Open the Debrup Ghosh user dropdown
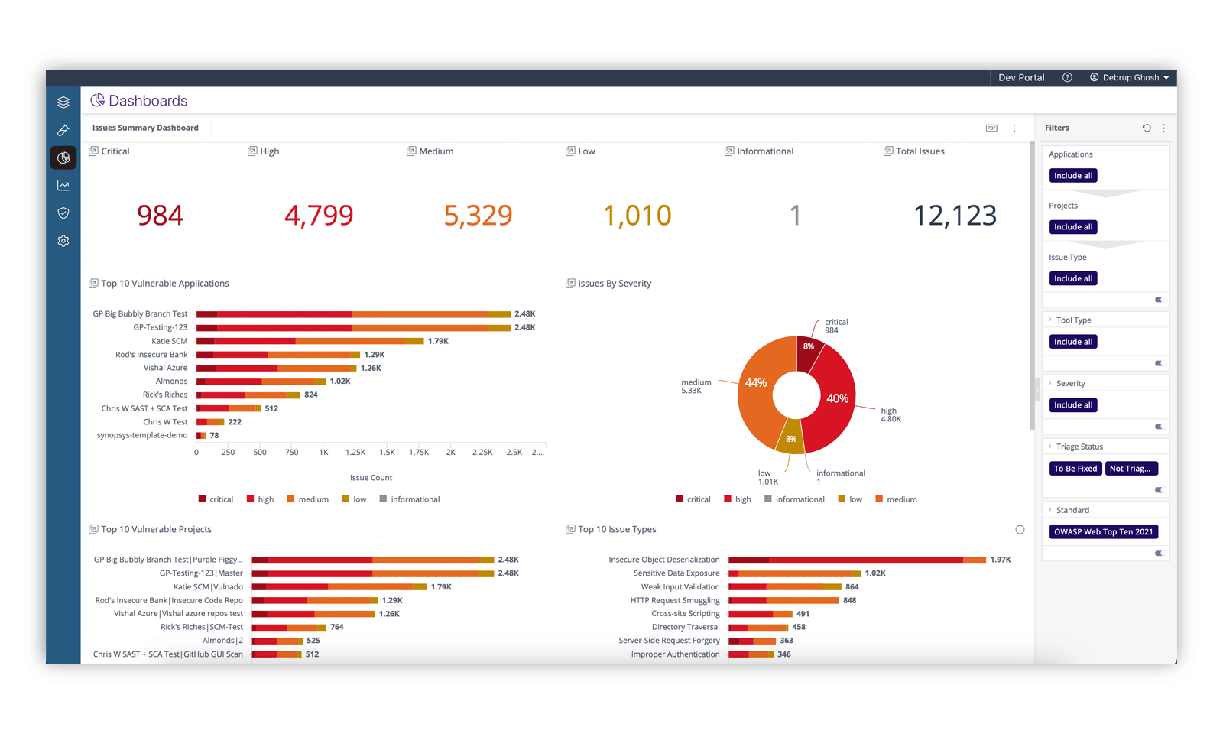This screenshot has width=1223, height=734. tap(1130, 77)
